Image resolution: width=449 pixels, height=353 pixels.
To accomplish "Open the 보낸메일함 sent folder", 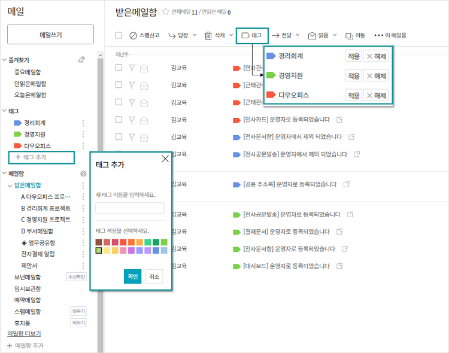I will (28, 277).
